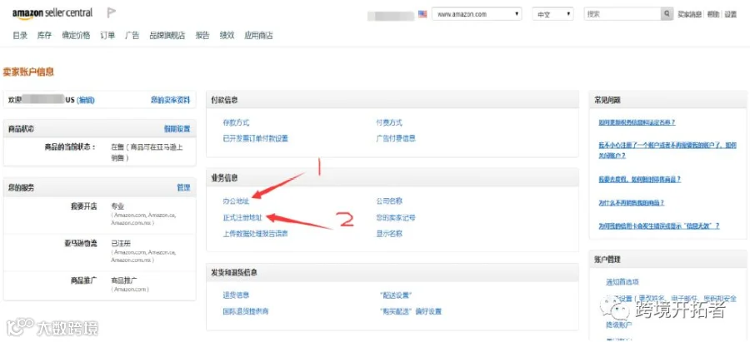Open the 广告 menu
The width and height of the screenshot is (750, 342).
click(132, 35)
